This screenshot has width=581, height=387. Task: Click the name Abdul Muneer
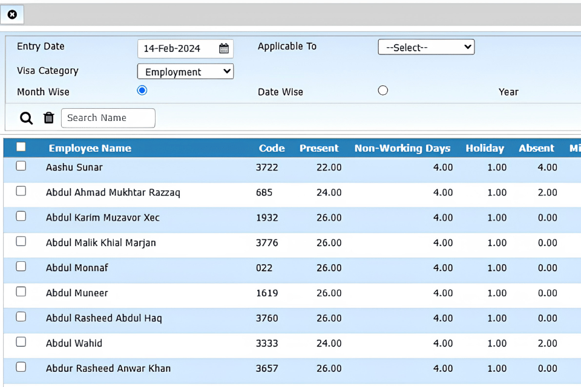77,293
